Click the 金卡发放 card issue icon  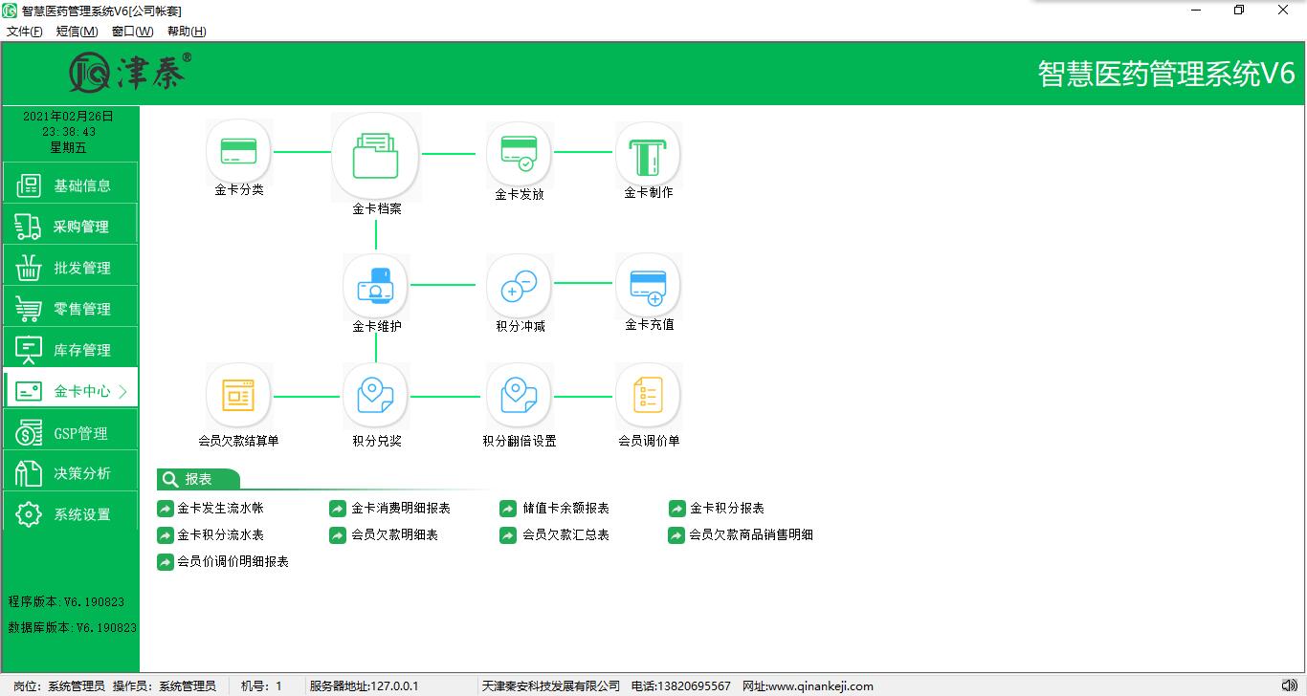tap(519, 153)
